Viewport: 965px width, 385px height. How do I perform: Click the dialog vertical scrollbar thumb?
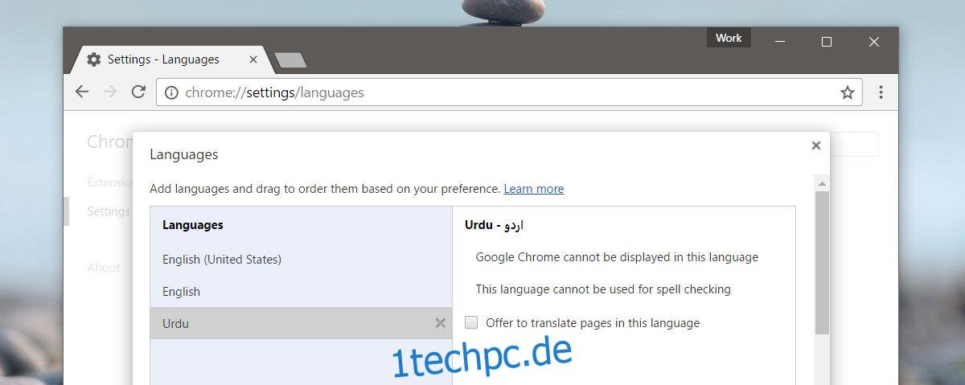pos(822,263)
